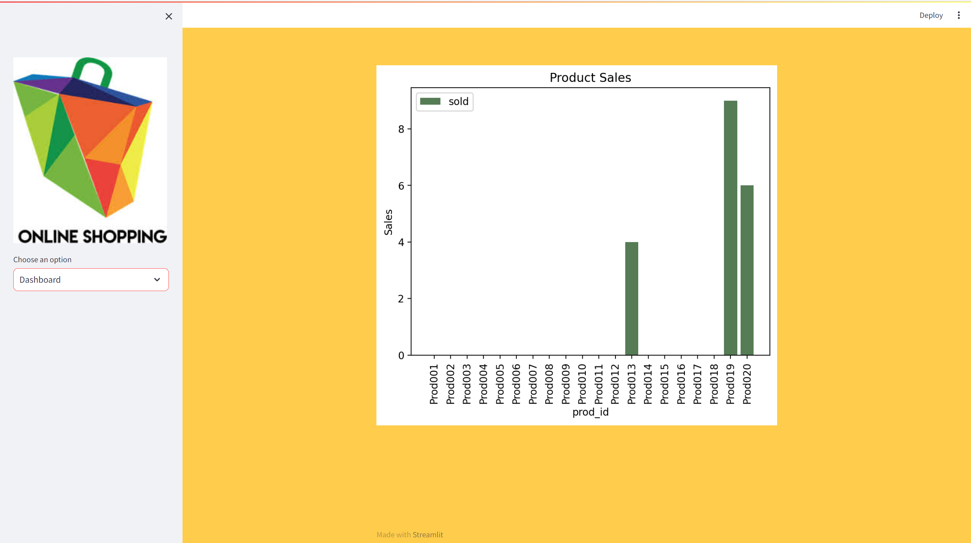Image resolution: width=971 pixels, height=543 pixels.
Task: Click the Made with footer text
Action: (393, 534)
